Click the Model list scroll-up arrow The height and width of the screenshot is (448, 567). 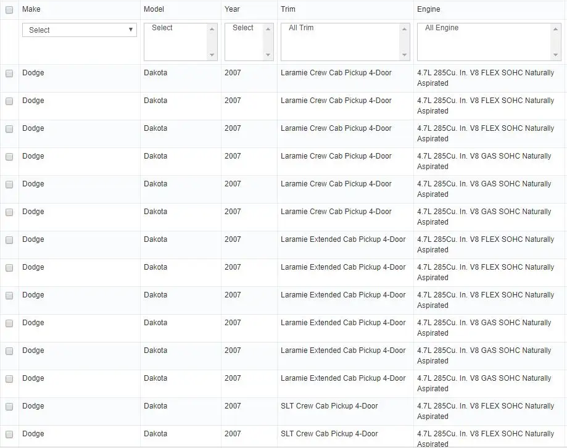click(x=212, y=29)
